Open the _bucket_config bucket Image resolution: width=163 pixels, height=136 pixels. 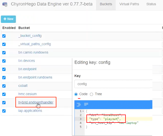[30, 36]
